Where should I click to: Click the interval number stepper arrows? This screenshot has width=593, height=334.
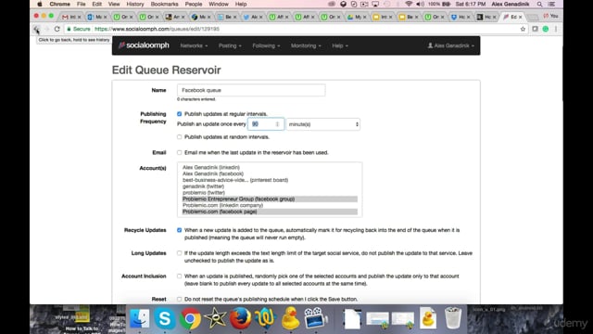tap(277, 124)
